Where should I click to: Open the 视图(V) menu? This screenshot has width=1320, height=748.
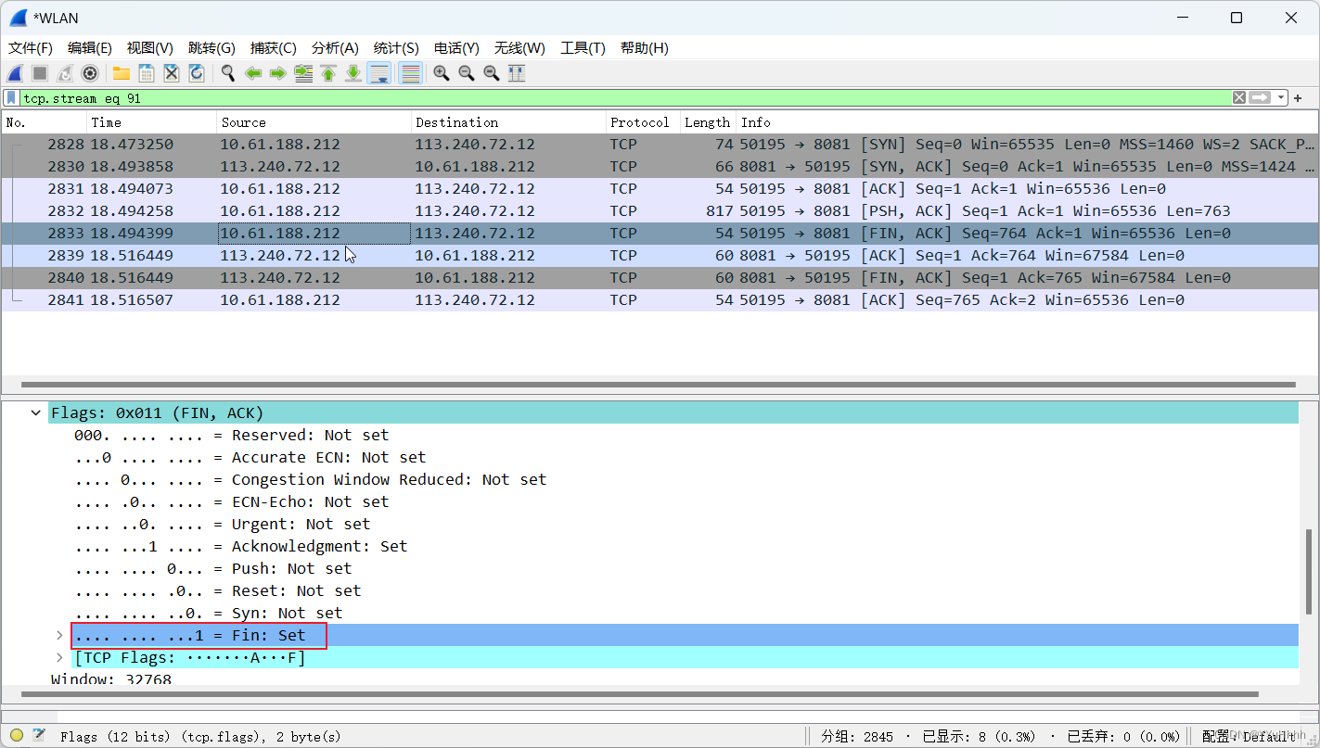tap(150, 48)
